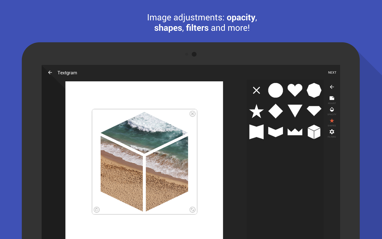Switch to the Shapes tool
Image resolution: width=382 pixels, height=239 pixels.
pyautogui.click(x=332, y=122)
